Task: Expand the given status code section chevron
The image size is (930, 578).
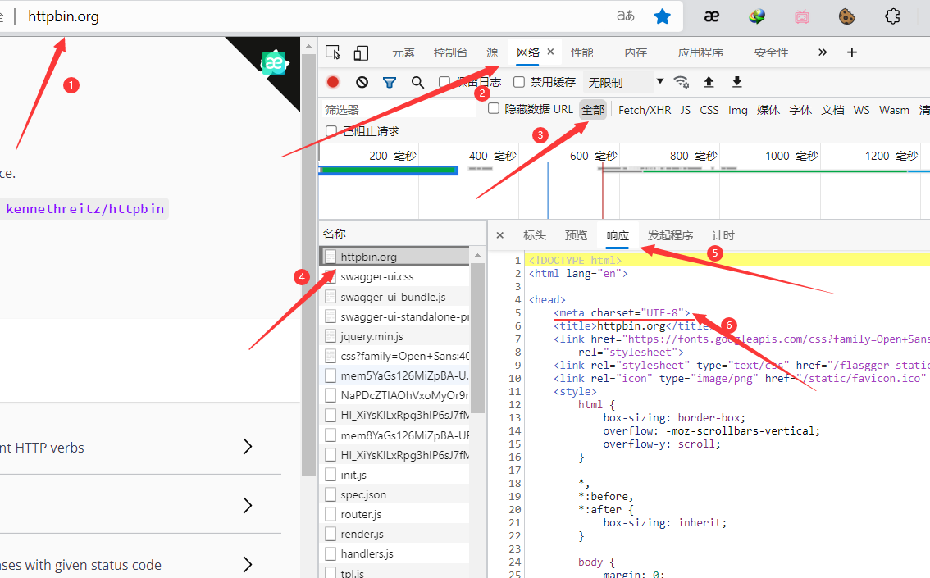Action: point(248,564)
